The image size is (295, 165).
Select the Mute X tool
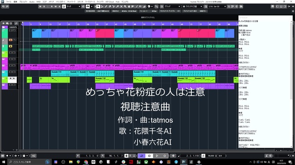pyautogui.click(x=121, y=6)
